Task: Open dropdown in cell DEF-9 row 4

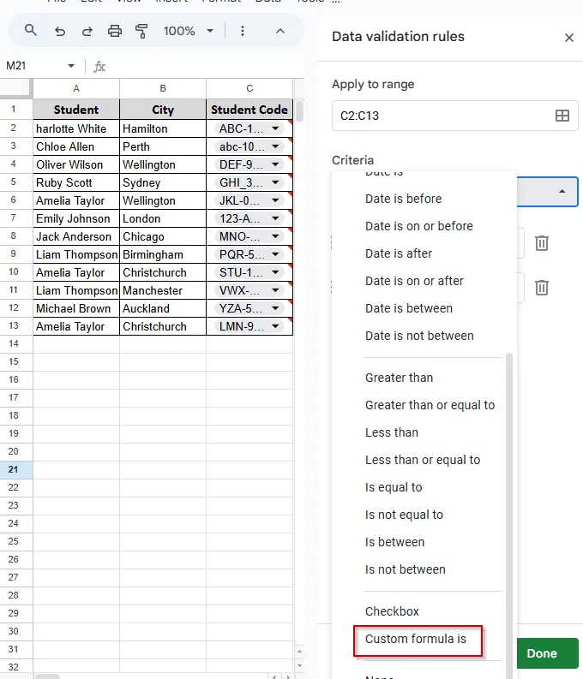Action: (x=275, y=164)
